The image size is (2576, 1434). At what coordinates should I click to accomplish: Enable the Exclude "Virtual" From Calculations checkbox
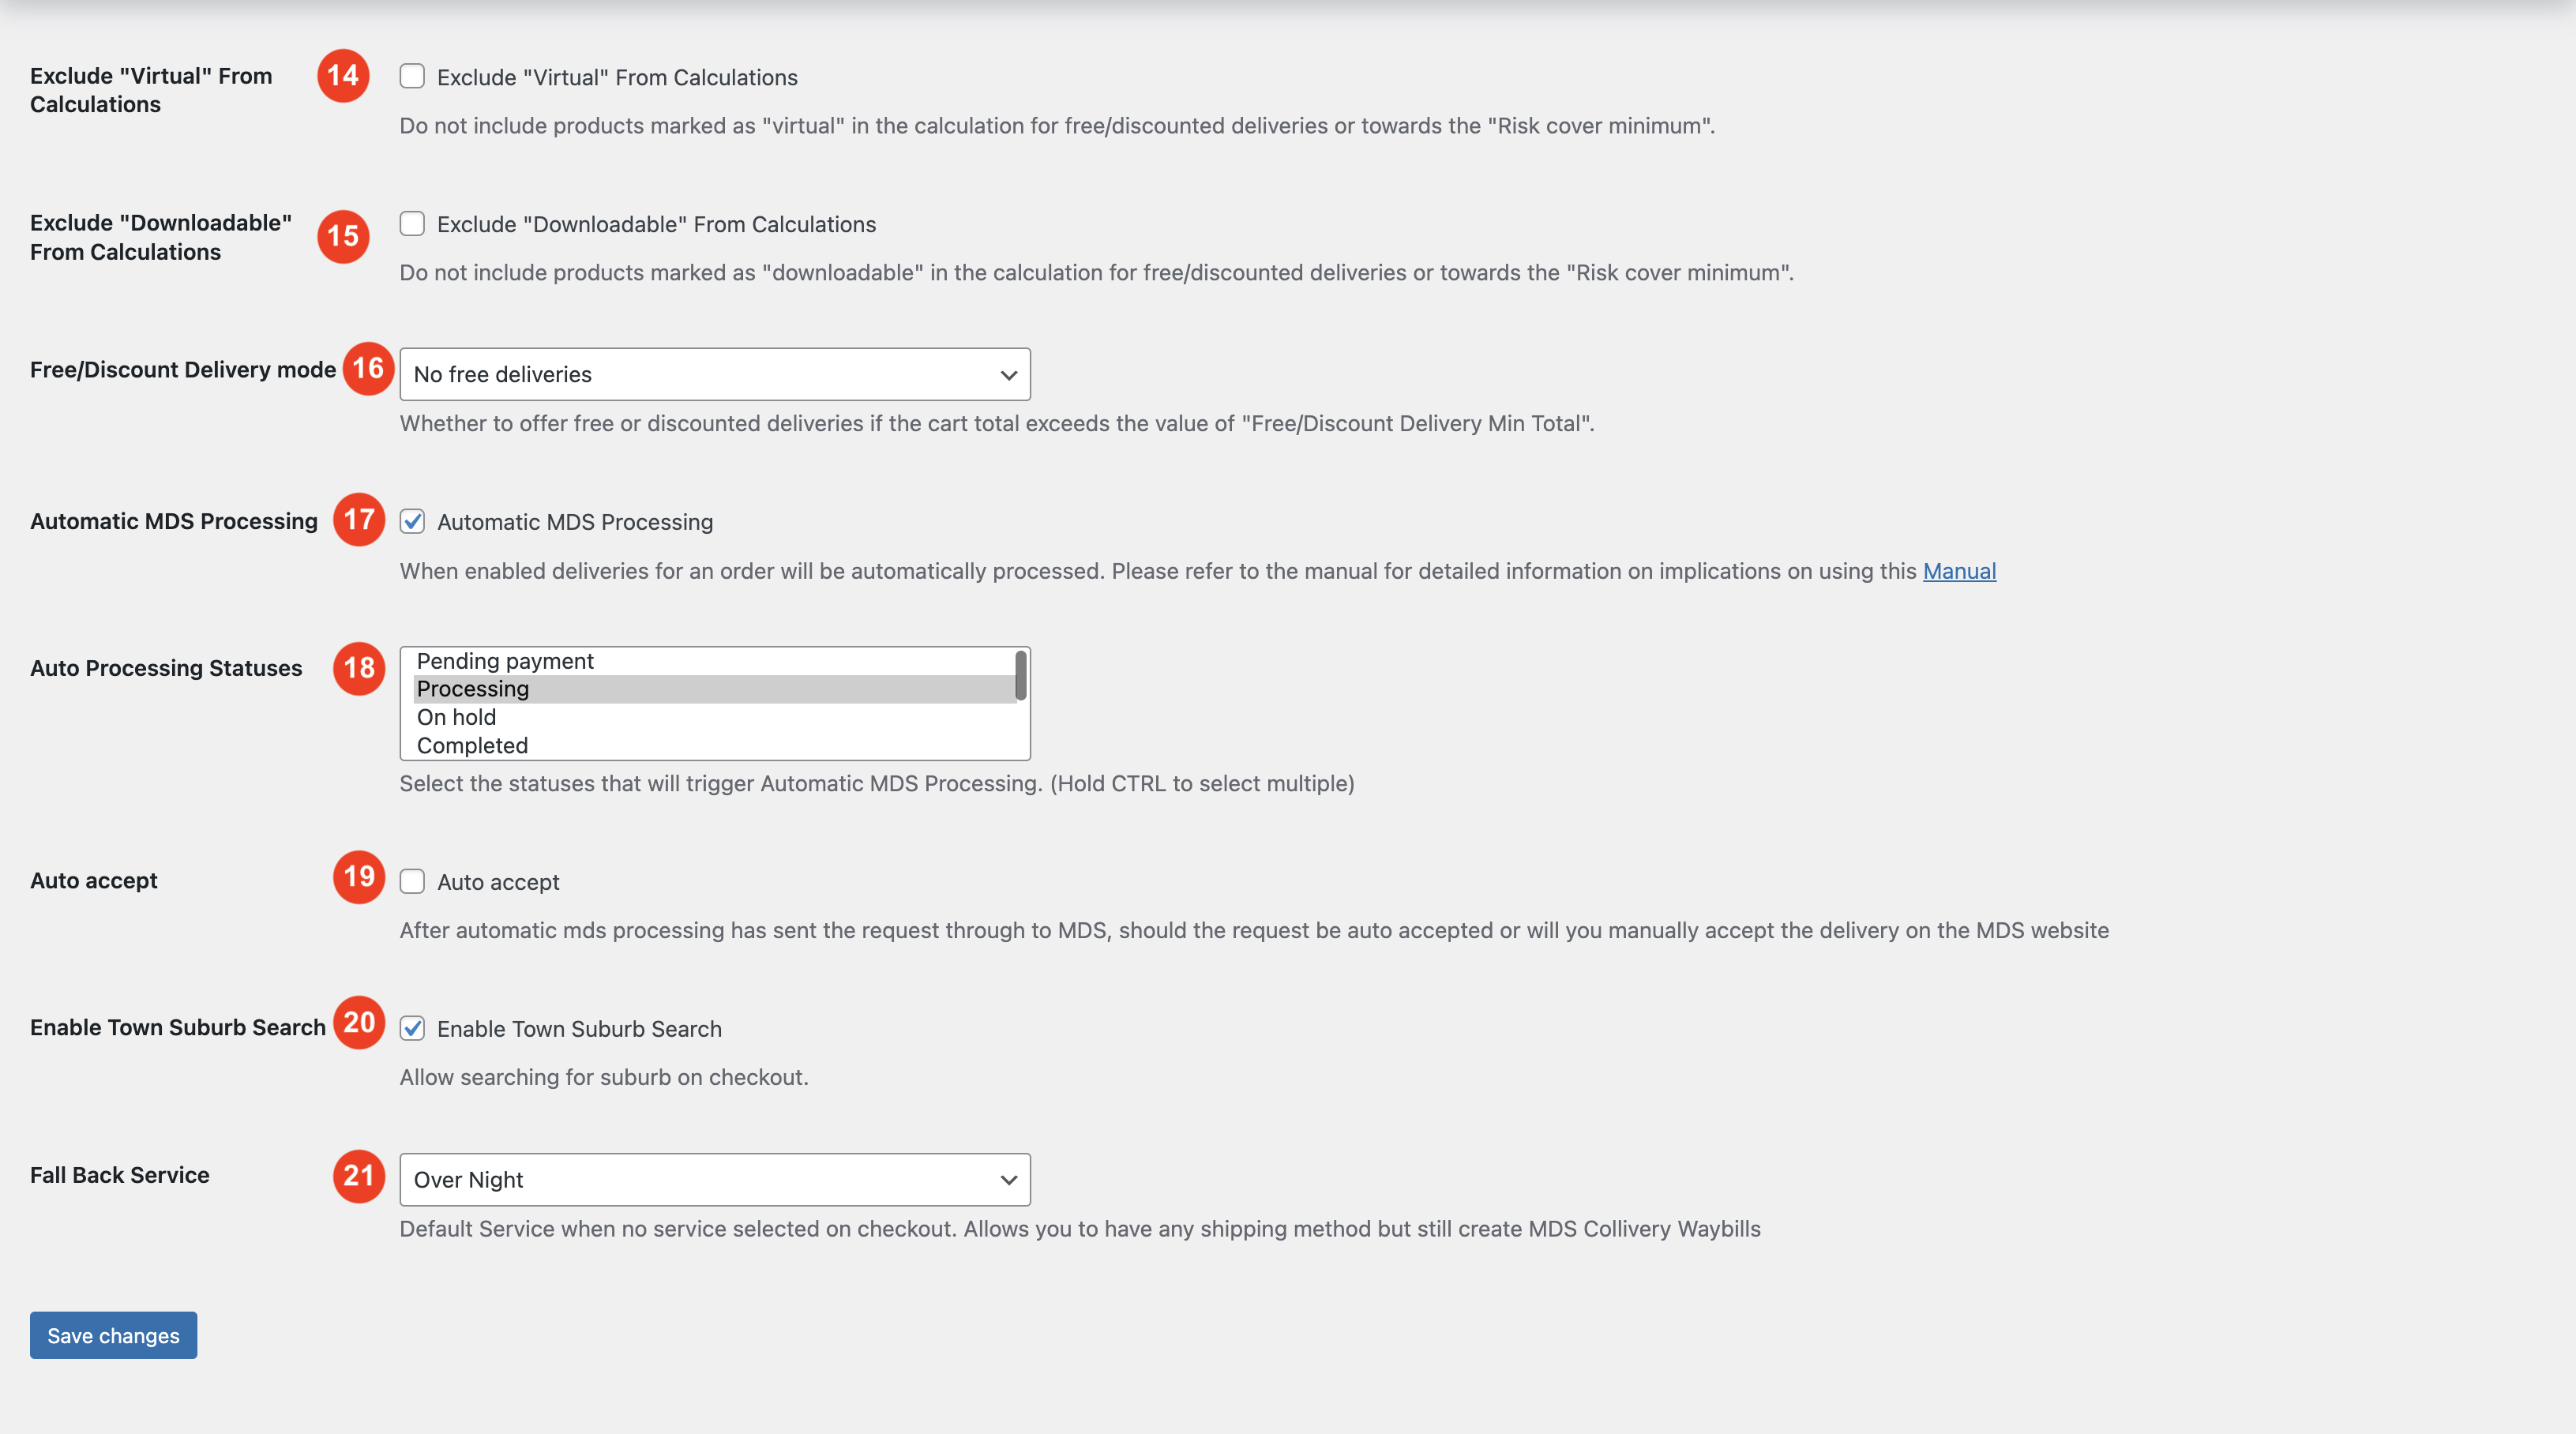tap(412, 75)
